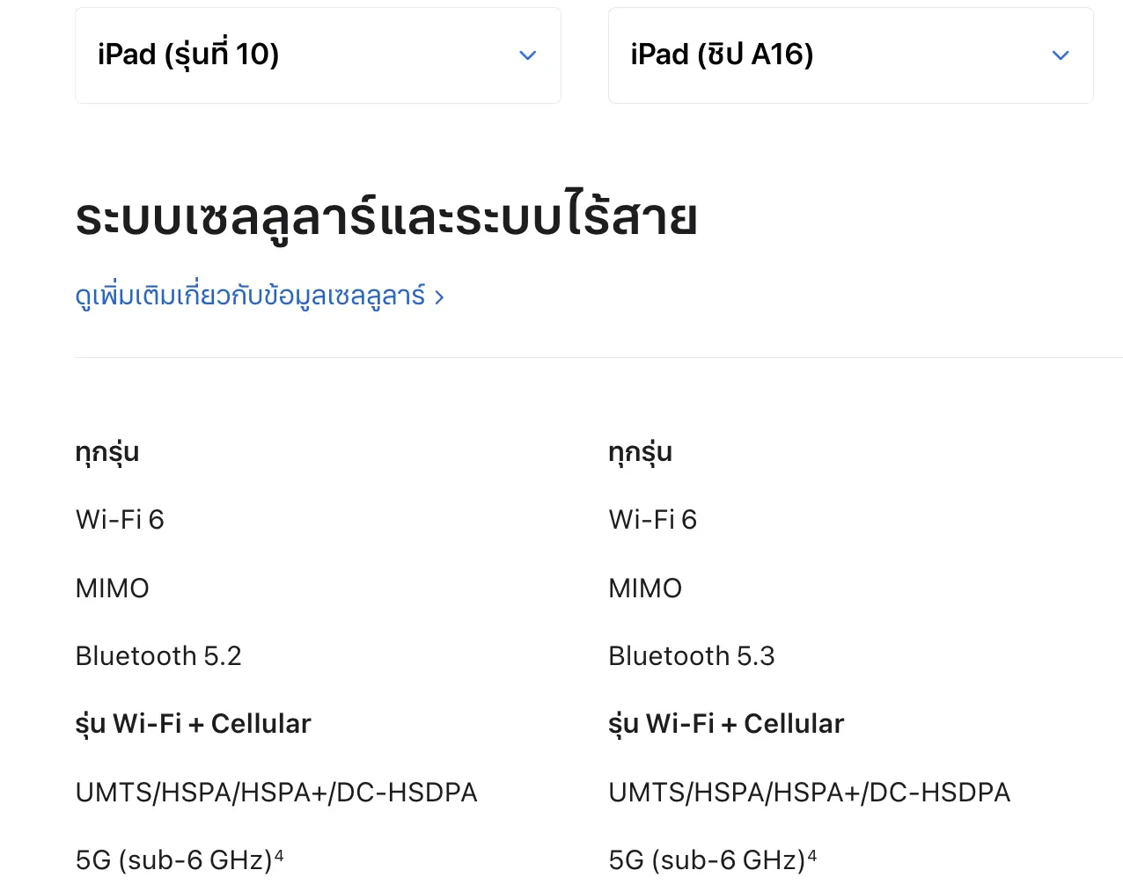Click the ระบบเซลลูลาร์และระบบไร้สาย section heading
This screenshot has height=892, width=1123.
(386, 217)
